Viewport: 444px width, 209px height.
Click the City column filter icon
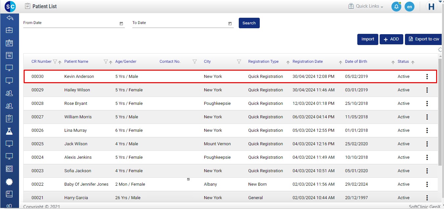coord(239,62)
